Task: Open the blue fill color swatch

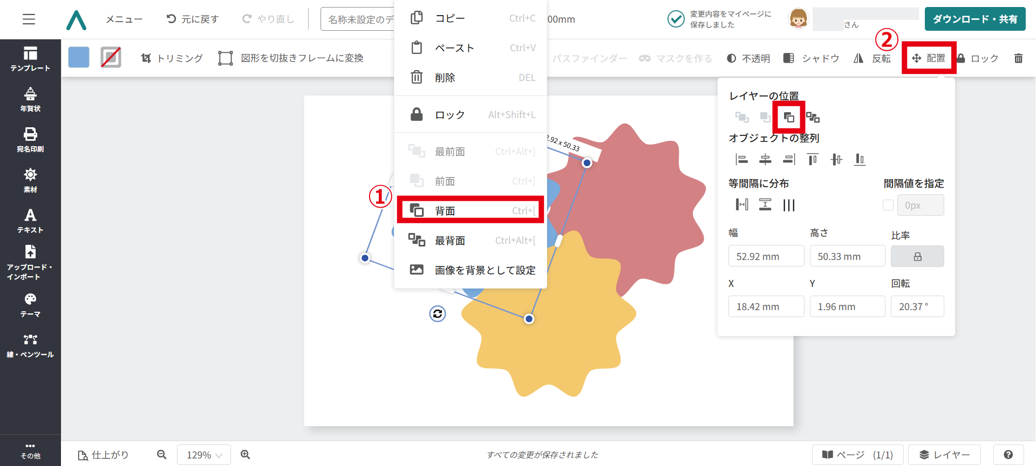Action: pyautogui.click(x=79, y=57)
